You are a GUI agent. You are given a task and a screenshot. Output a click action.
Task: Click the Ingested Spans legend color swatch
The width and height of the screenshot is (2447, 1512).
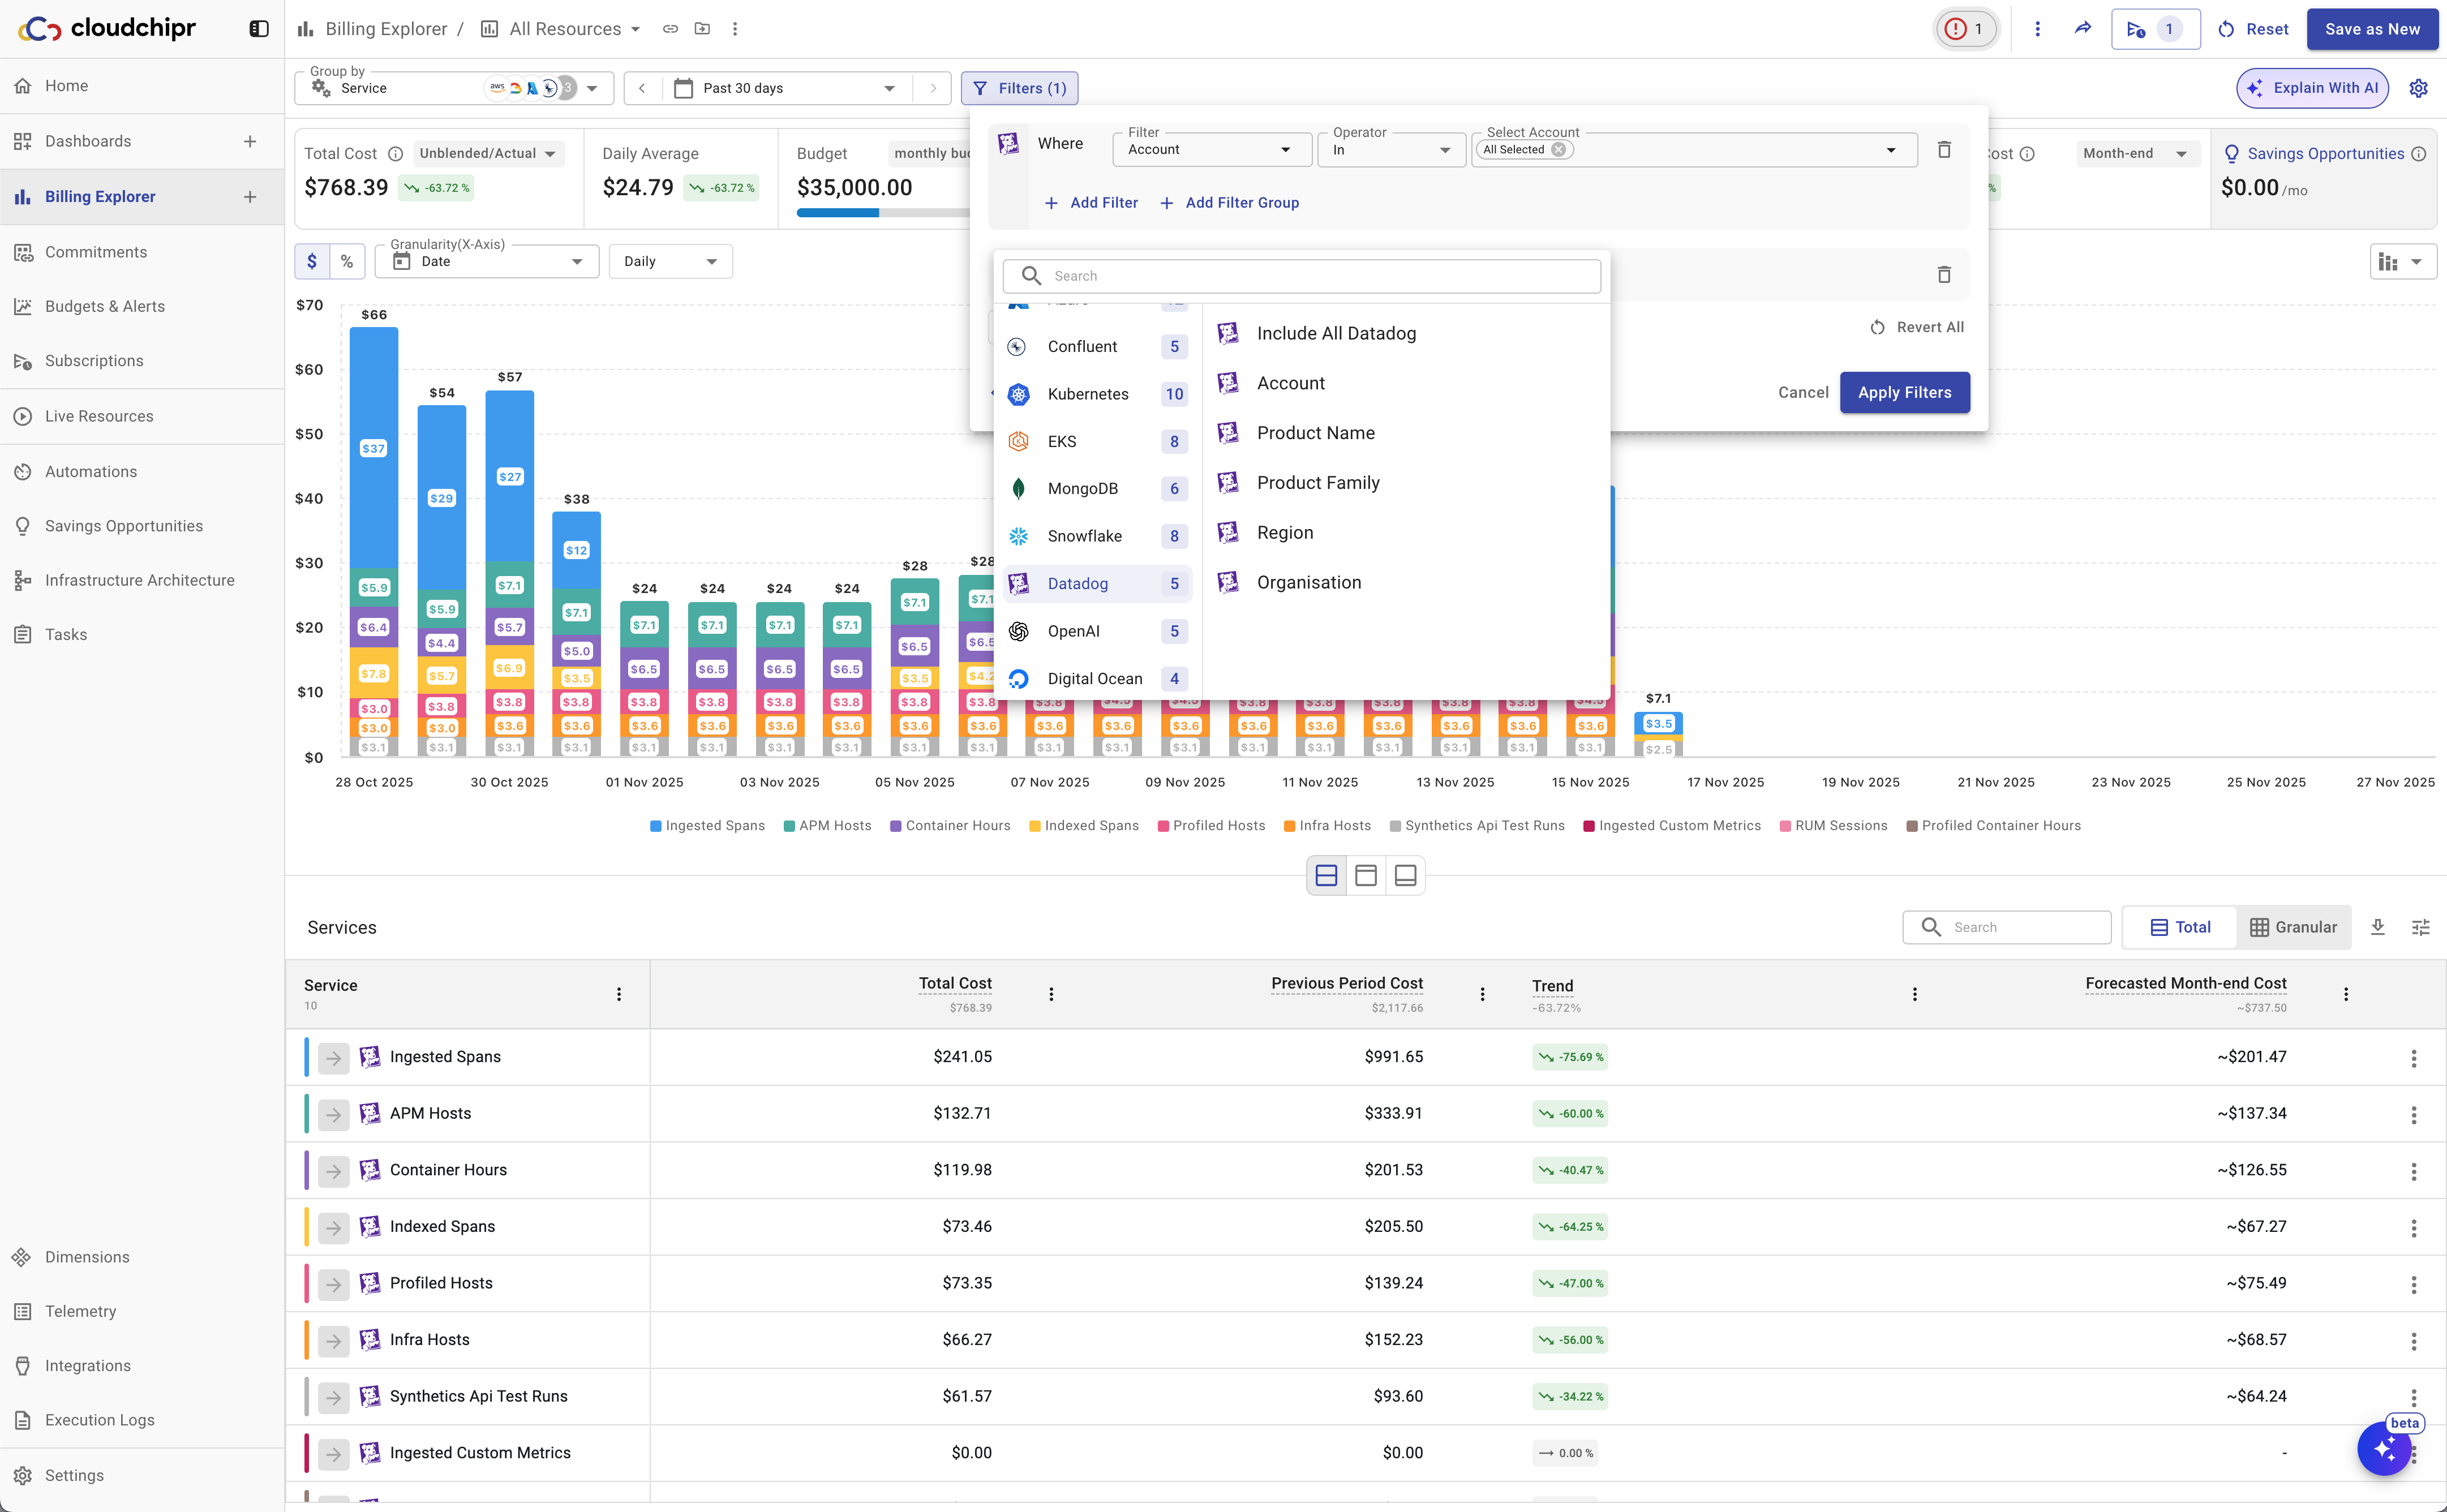[656, 826]
